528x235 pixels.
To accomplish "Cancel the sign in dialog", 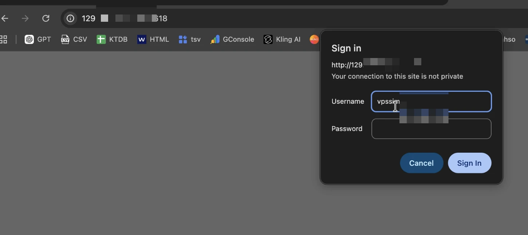I will coord(422,163).
